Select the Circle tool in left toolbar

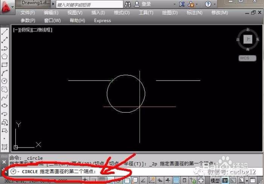click(x=5, y=81)
